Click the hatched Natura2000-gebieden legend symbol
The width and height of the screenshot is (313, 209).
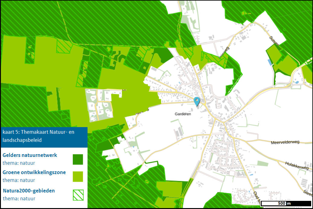click(78, 195)
